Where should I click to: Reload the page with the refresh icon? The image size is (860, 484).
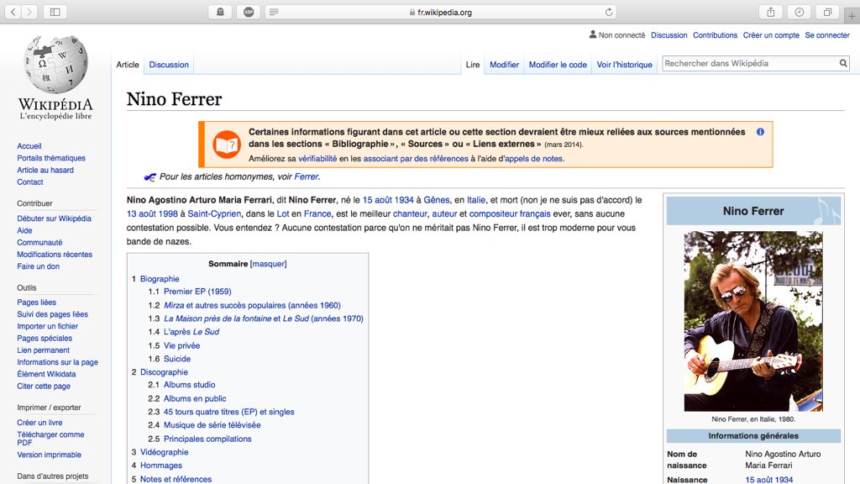click(x=608, y=12)
